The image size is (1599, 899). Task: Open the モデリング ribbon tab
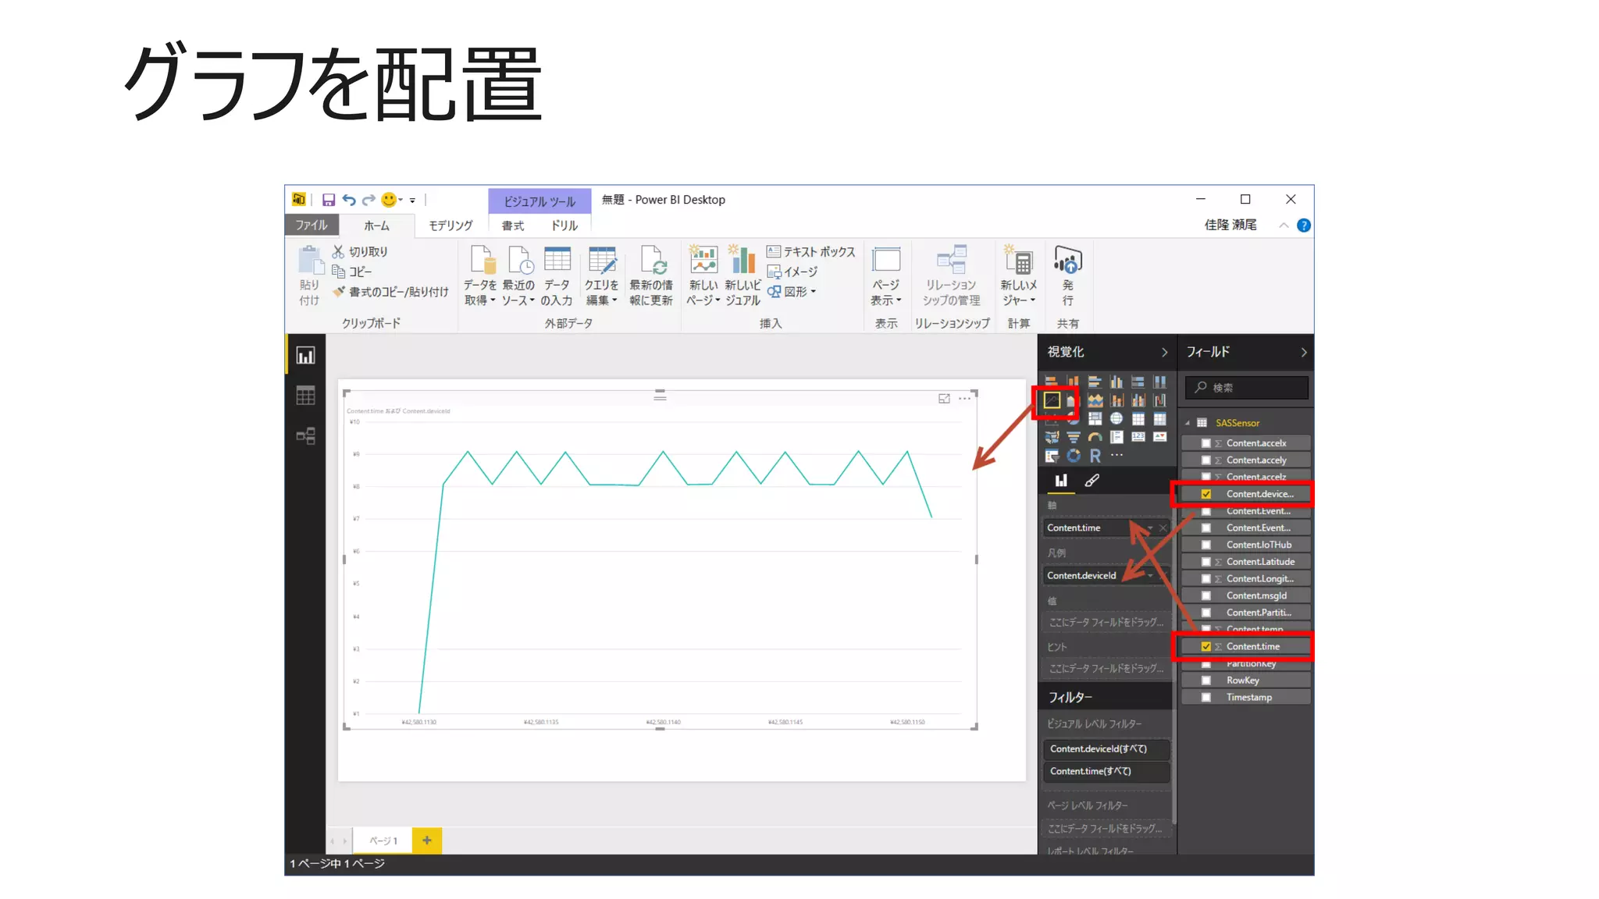pos(450,226)
